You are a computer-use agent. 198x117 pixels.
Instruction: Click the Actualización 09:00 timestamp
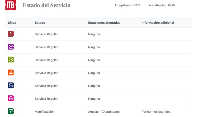(x=162, y=5)
